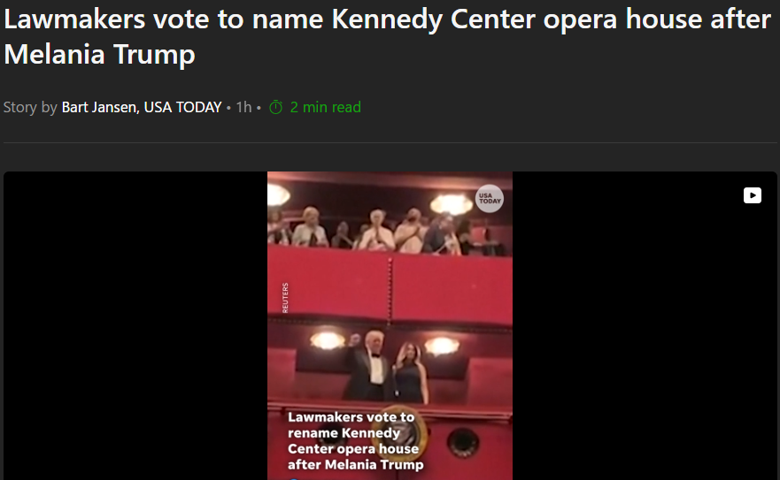Click the '1h' published time

tap(243, 107)
